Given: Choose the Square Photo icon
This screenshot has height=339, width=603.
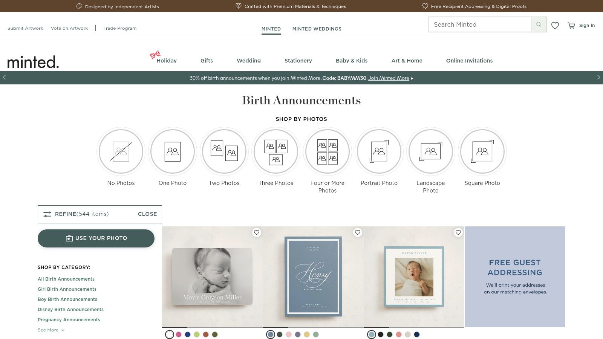Looking at the screenshot, I should point(482,151).
